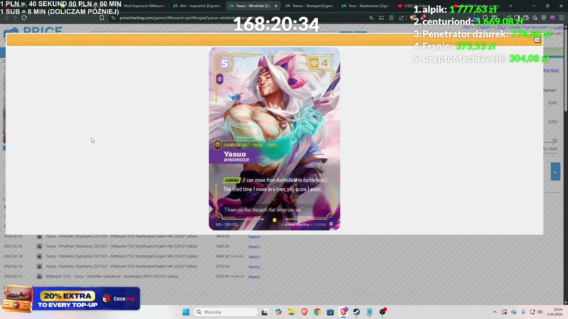Open Steam from the taskbar

[x=356, y=312]
